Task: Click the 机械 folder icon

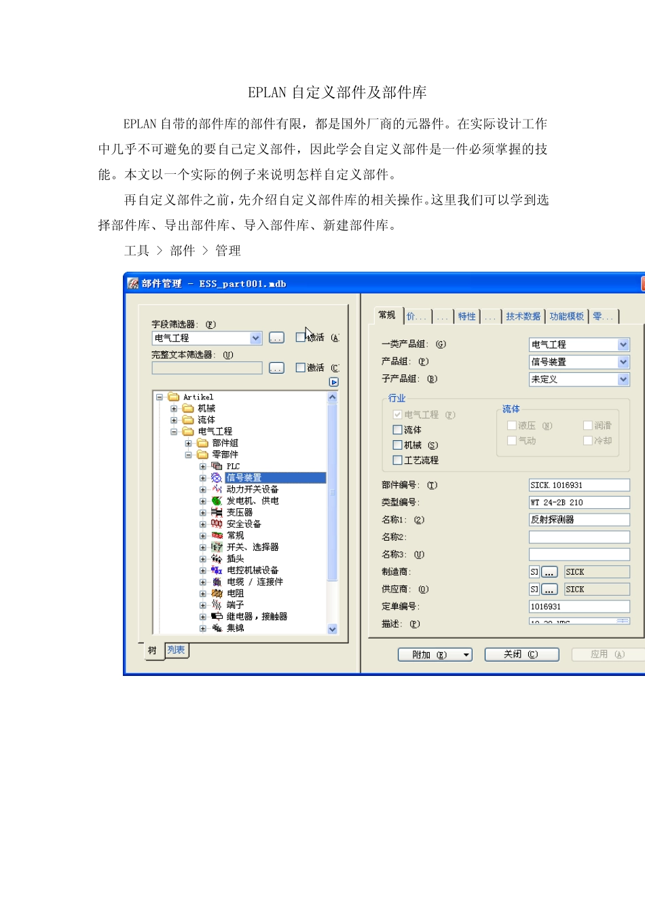Action: coord(188,408)
